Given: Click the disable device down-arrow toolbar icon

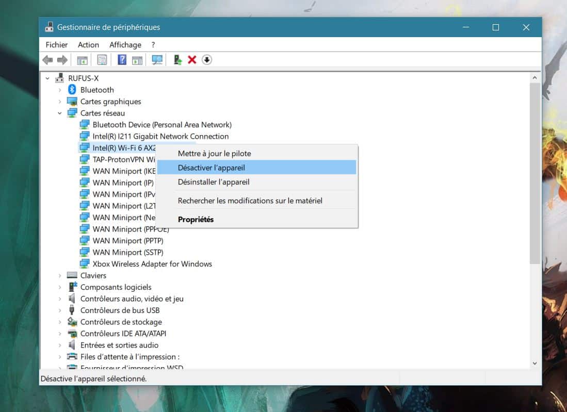Looking at the screenshot, I should (x=206, y=60).
